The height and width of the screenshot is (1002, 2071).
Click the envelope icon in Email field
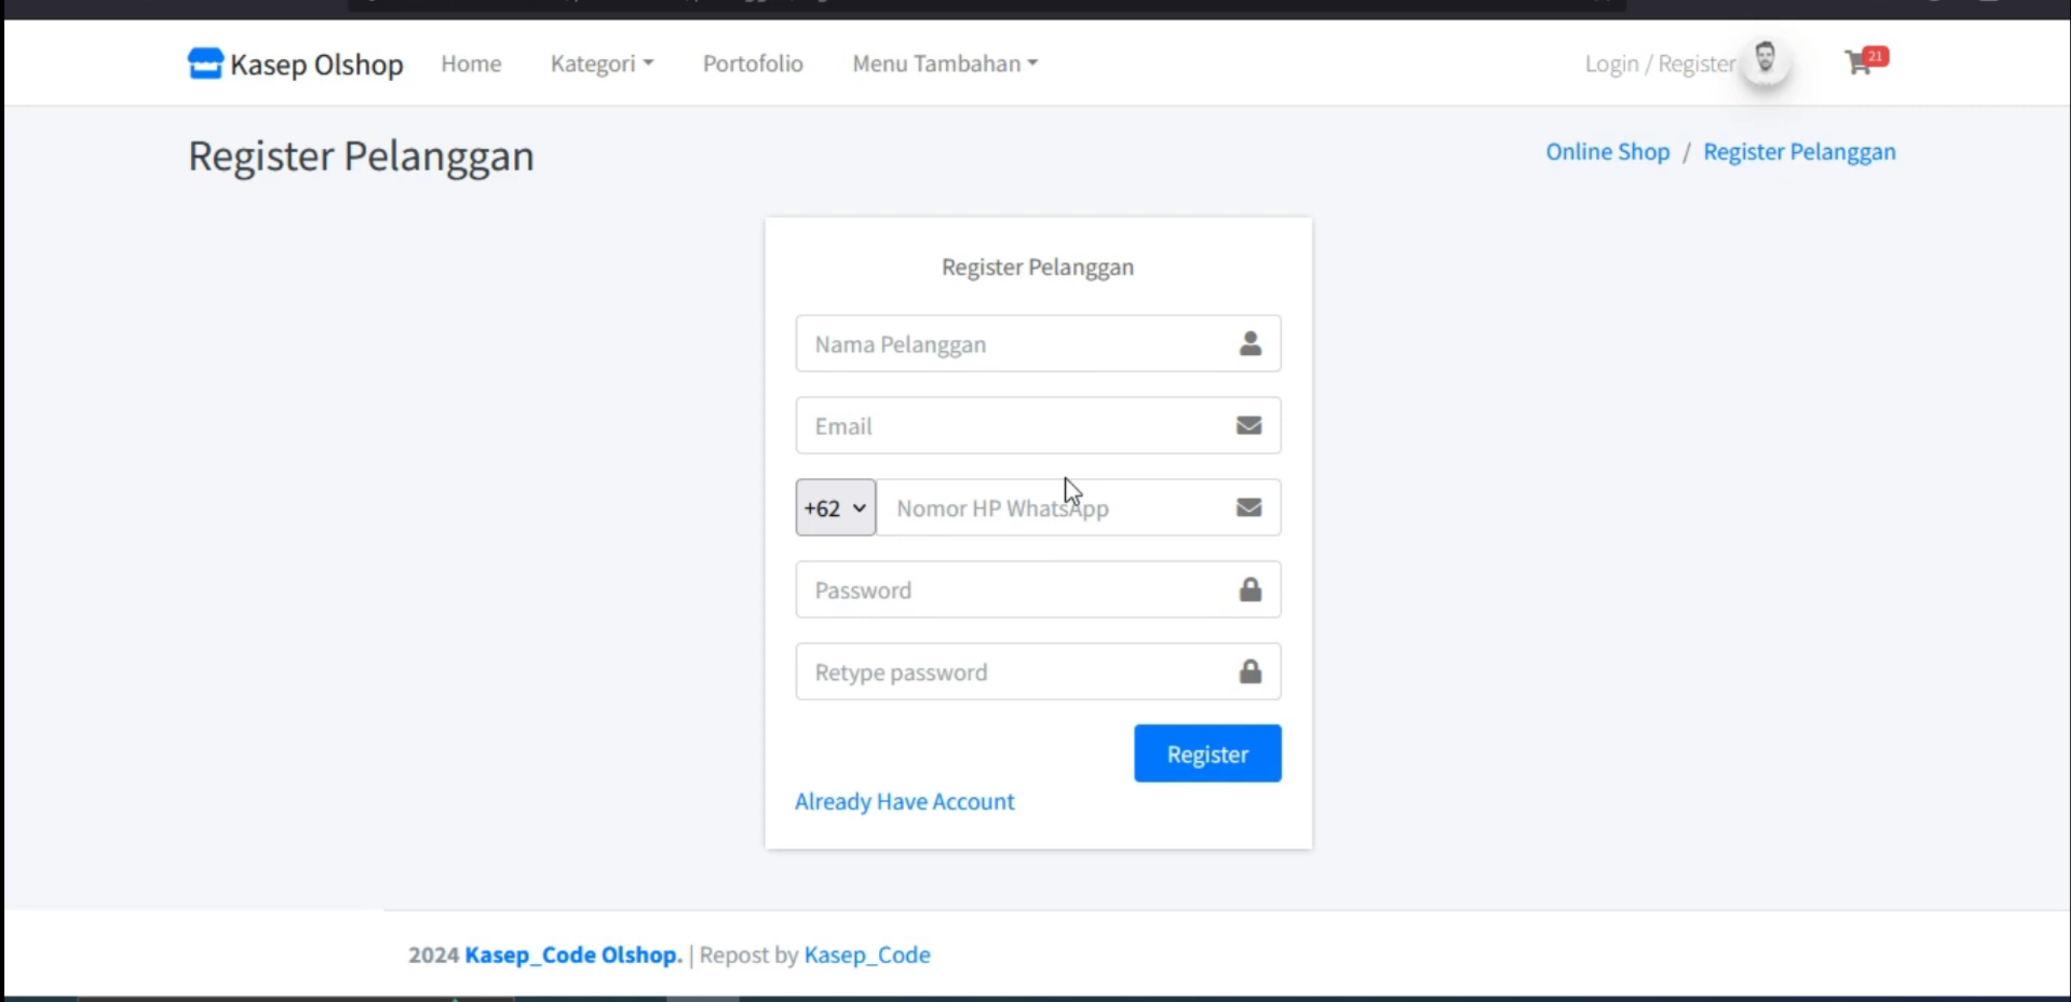coord(1249,425)
